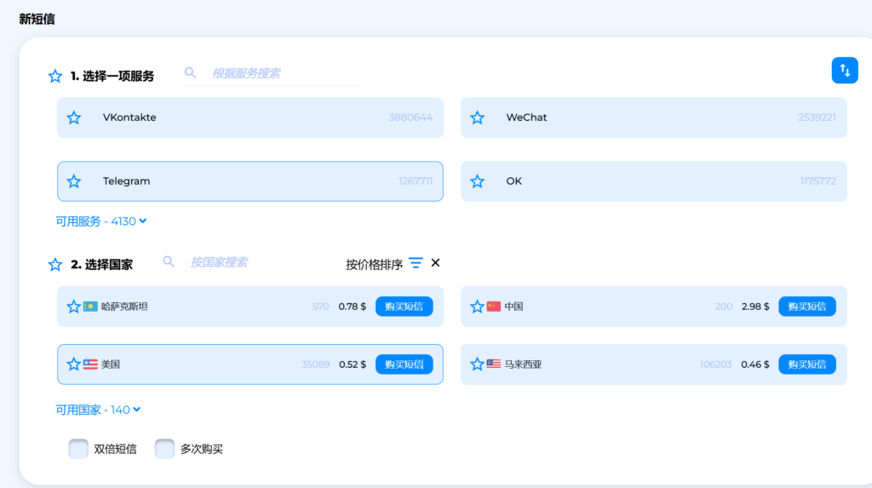Favorite 哈萨克斯坦 with its star
The height and width of the screenshot is (488, 872).
tap(73, 307)
